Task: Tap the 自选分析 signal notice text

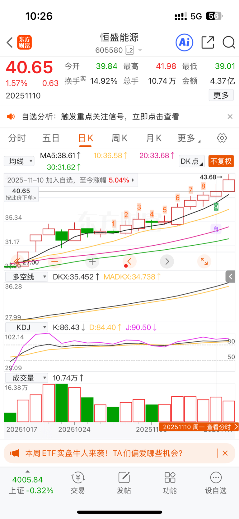Action: click(x=101, y=117)
